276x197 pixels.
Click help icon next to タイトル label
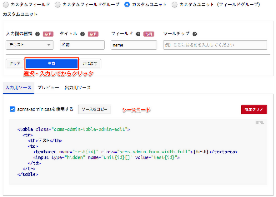[83, 34]
